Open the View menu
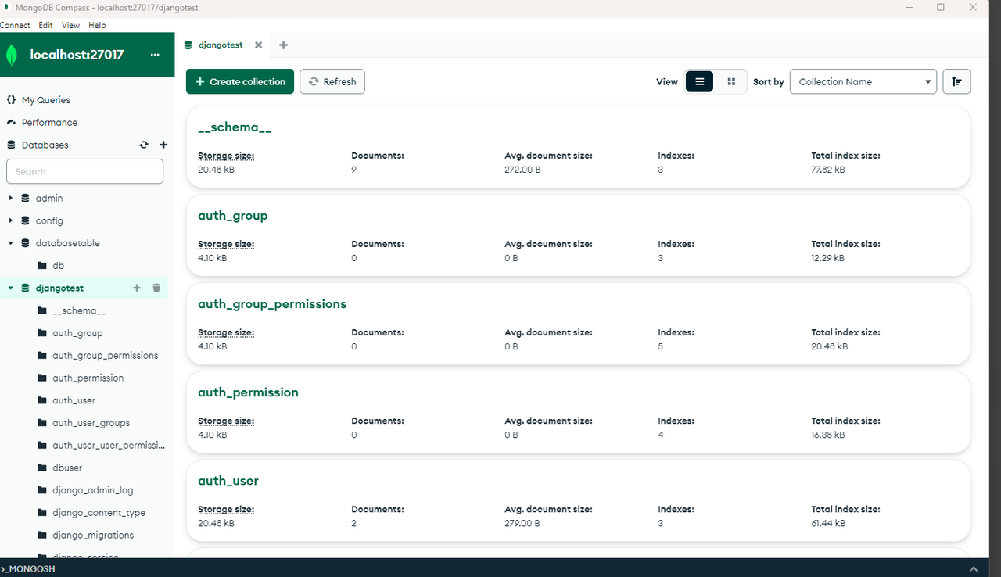This screenshot has width=1001, height=577. point(70,25)
